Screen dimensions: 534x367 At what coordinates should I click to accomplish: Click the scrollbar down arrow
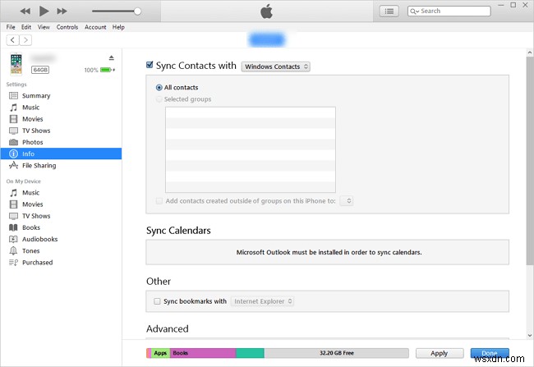530,335
